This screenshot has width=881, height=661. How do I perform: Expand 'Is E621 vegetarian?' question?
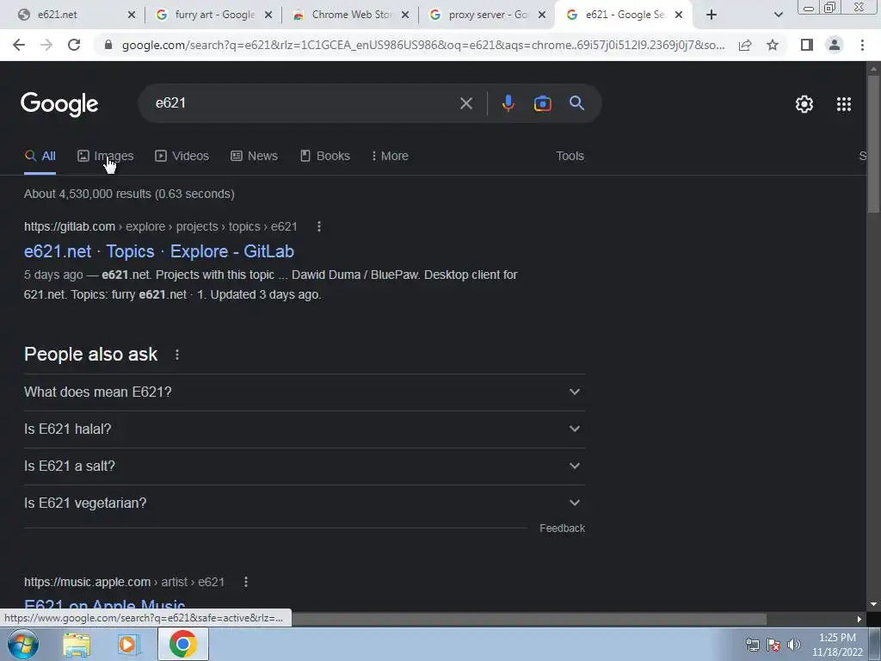(304, 503)
